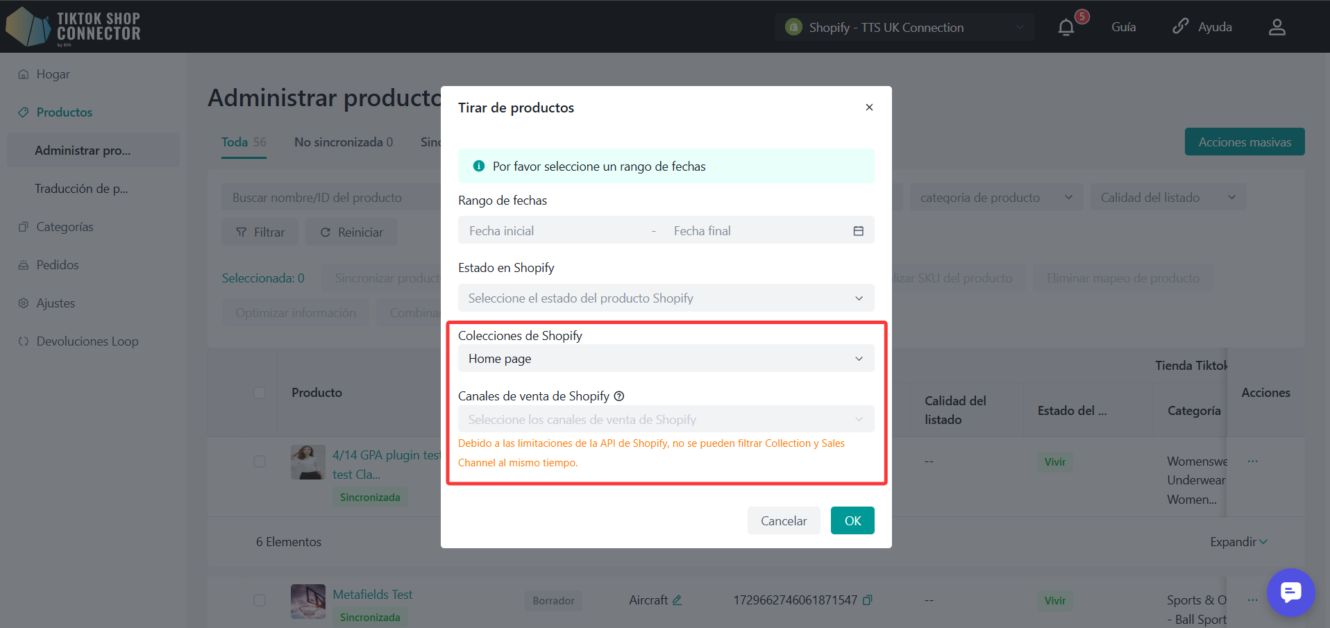This screenshot has height=628, width=1330.
Task: Click help icon beside Canales de venta
Action: [x=619, y=396]
